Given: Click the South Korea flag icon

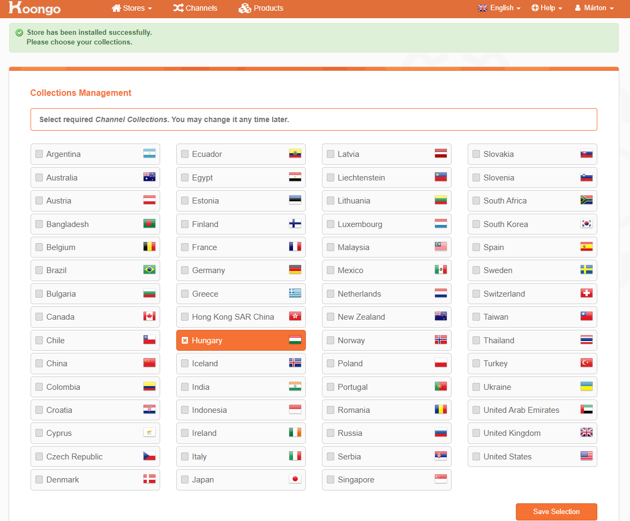Looking at the screenshot, I should tap(587, 223).
